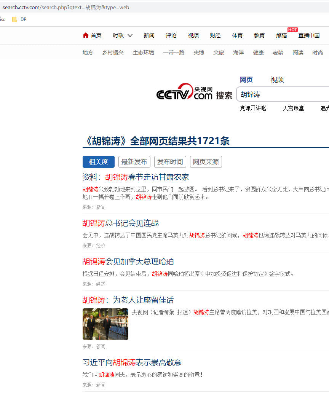329x394 pixels.
Task: Open the 直播中国 navigation item
Action: (309, 35)
